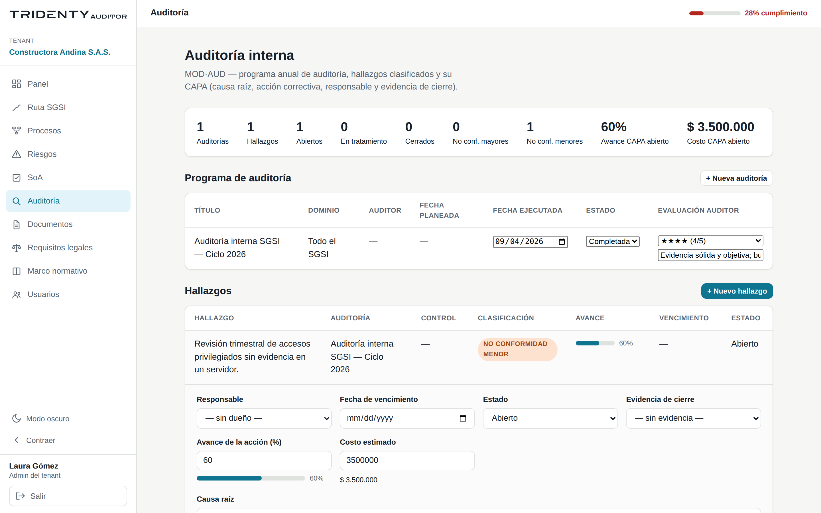The height and width of the screenshot is (513, 821).
Task: Click the Salir button
Action: pos(68,496)
